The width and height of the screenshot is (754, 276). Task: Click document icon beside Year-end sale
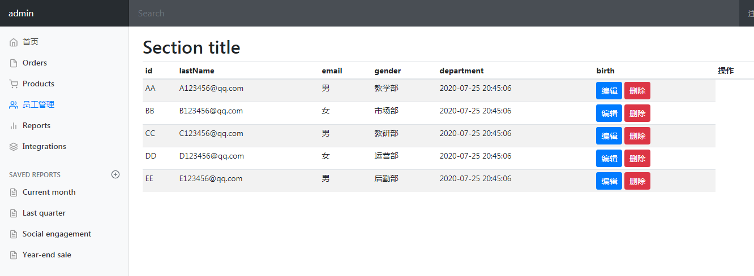(14, 255)
